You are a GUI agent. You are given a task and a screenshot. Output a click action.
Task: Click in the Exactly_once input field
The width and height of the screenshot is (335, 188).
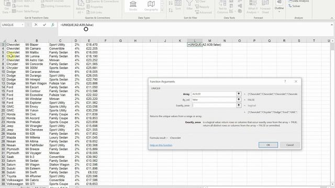[214, 105]
